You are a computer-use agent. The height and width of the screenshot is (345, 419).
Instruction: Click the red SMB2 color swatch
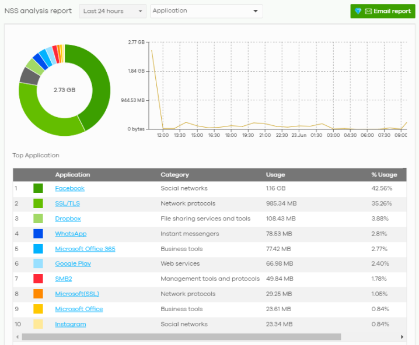(38, 279)
